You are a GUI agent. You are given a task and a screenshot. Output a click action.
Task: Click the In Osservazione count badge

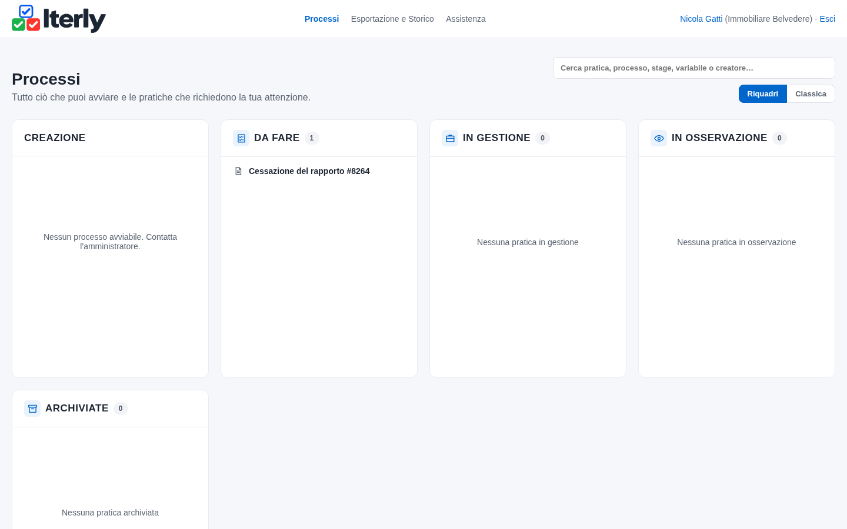click(x=779, y=138)
